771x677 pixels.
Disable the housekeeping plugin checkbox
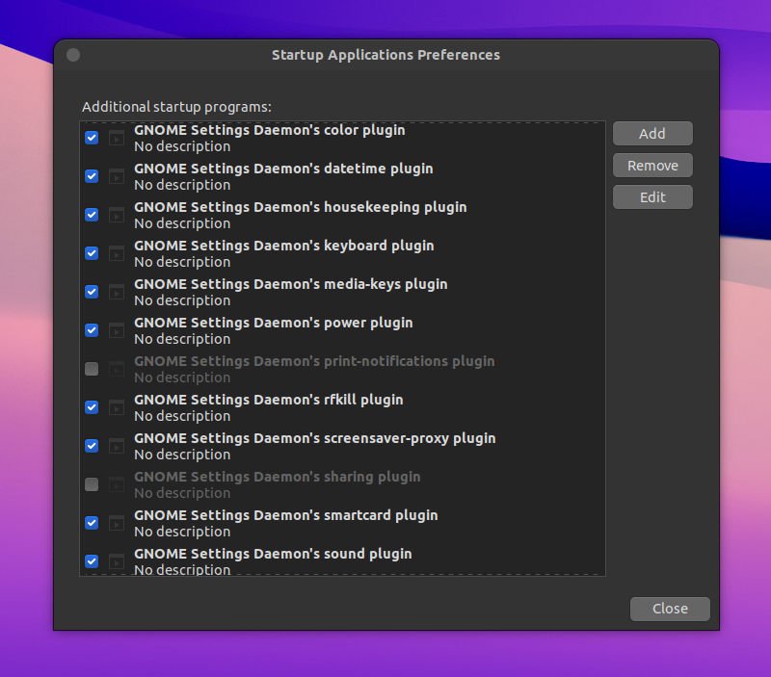pos(92,215)
